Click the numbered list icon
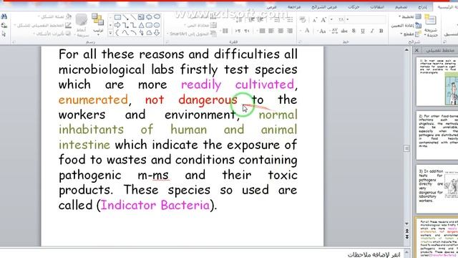This screenshot has width=458, height=258. pyautogui.click(x=276, y=19)
